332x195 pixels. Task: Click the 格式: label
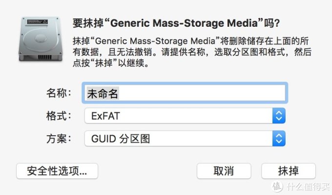point(59,116)
